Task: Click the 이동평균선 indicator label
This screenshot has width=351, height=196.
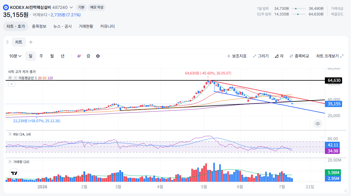Action: click(26, 78)
